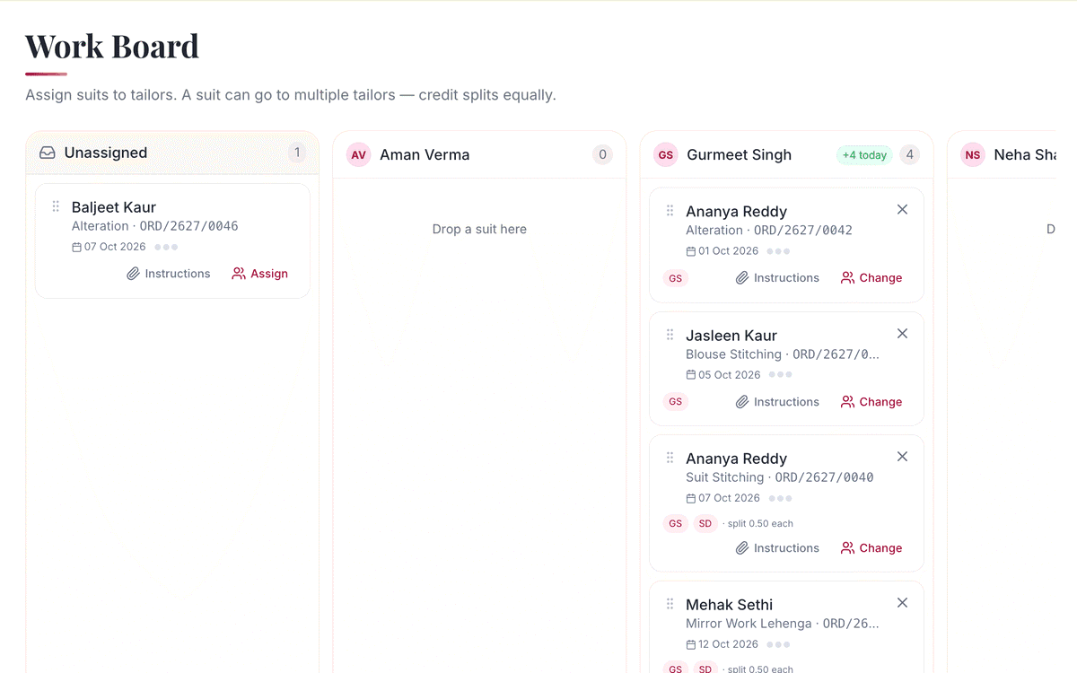
Task: Click calendar icon beside 12 Oct 2026
Action: click(x=691, y=644)
